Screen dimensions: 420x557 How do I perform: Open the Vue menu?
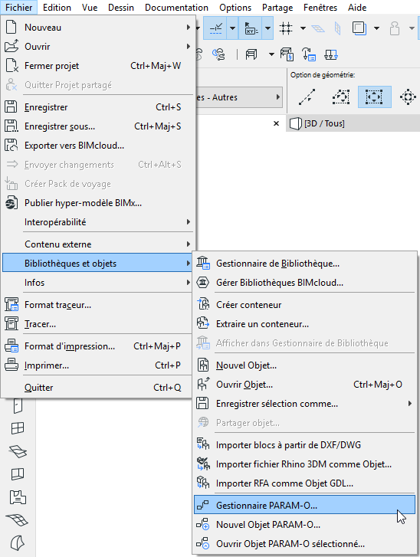coord(90,8)
